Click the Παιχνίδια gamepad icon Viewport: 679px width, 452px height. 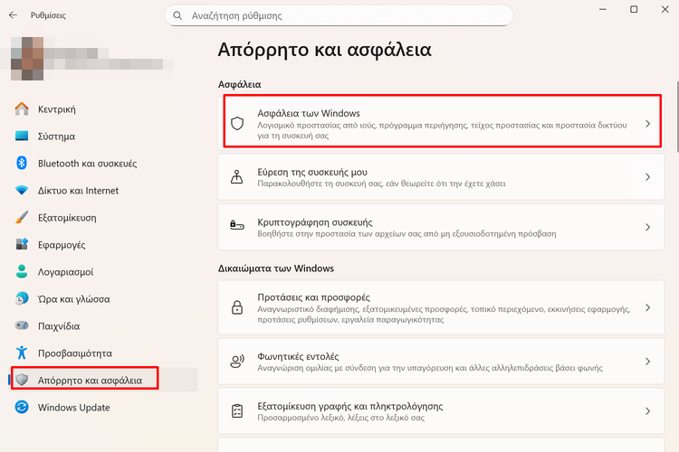23,326
